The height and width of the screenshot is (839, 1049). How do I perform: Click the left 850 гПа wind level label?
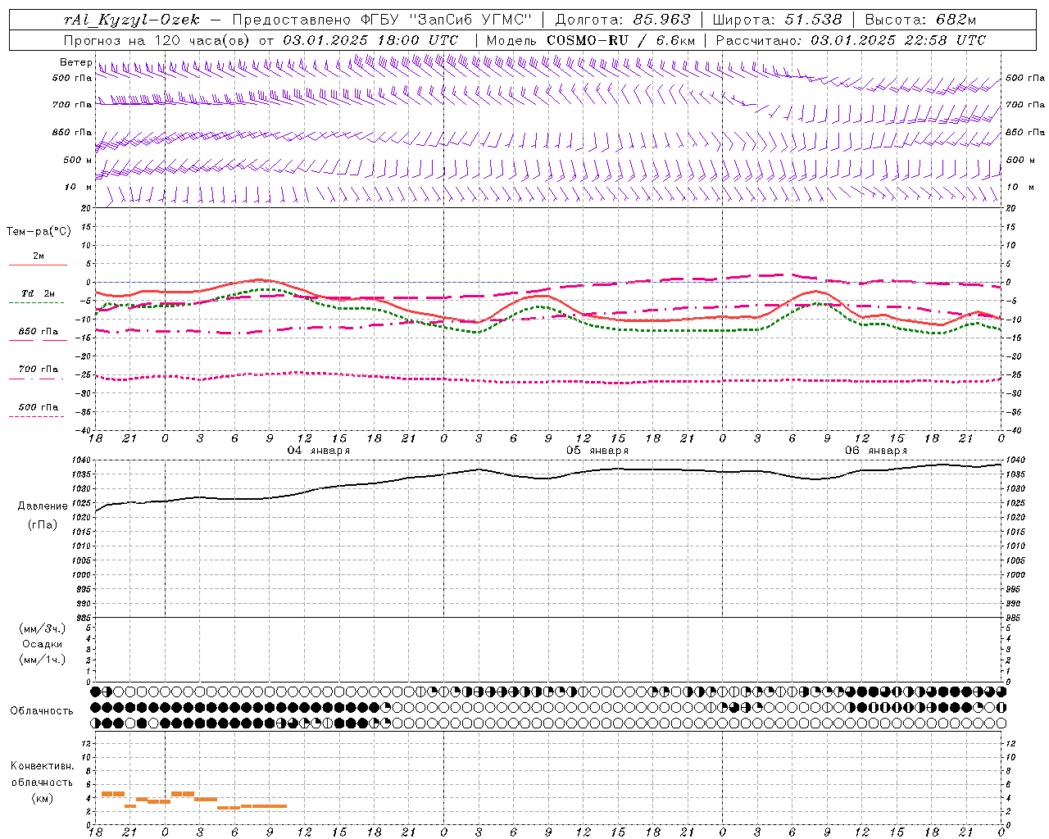(72, 132)
